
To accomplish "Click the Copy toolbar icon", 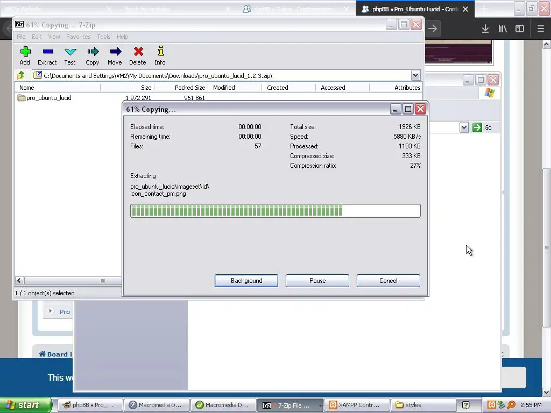I will pyautogui.click(x=93, y=55).
